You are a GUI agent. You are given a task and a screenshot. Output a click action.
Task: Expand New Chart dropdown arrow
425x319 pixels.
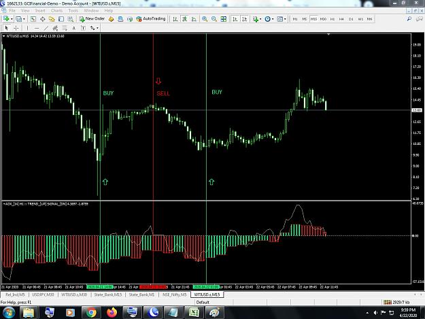[x=12, y=19]
